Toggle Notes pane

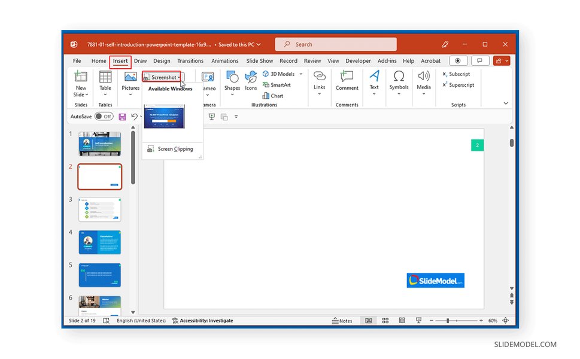(x=342, y=321)
